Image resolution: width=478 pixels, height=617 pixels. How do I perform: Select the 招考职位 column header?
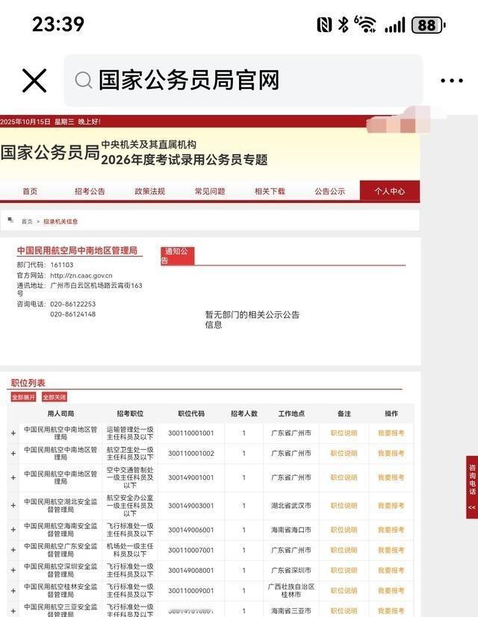pyautogui.click(x=130, y=413)
